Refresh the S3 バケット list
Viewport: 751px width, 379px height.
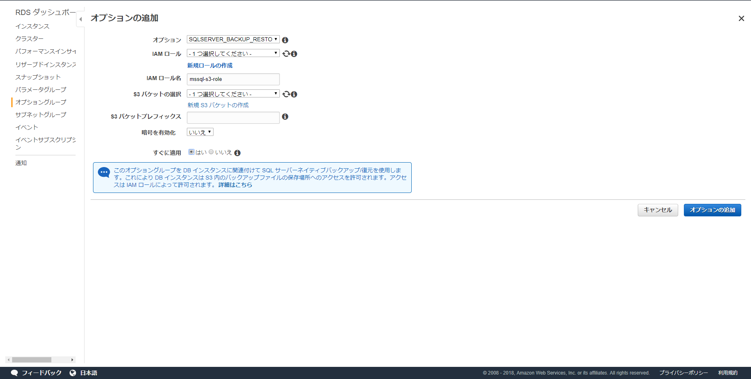(286, 94)
